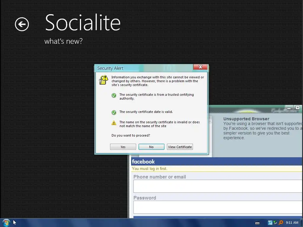Click Yes in the Security Alert dialog
This screenshot has width=303, height=227.
(x=123, y=147)
